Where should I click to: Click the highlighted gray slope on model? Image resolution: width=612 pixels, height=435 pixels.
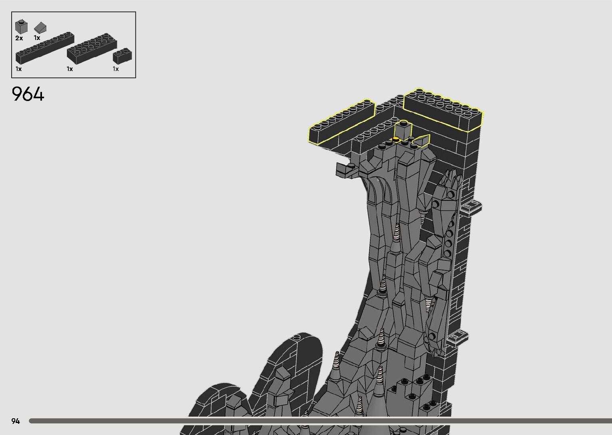421,140
